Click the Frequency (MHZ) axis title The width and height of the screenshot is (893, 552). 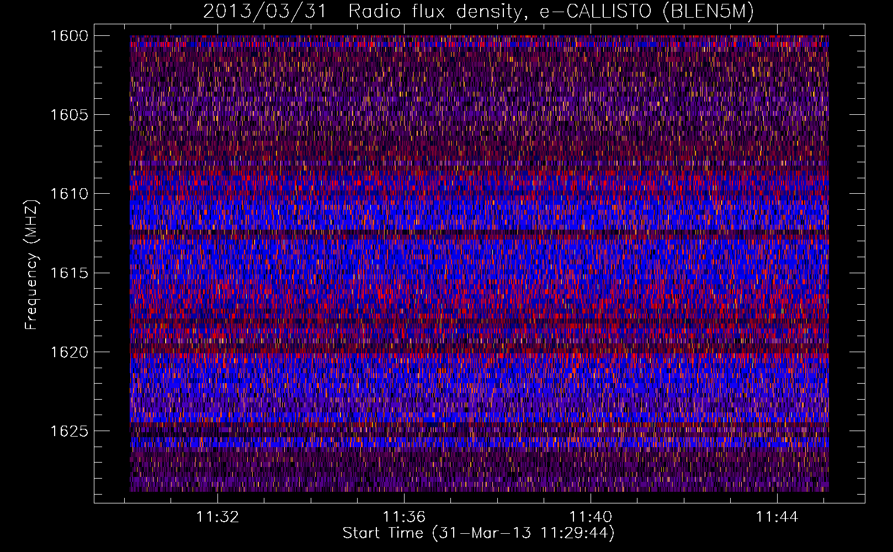click(x=32, y=264)
